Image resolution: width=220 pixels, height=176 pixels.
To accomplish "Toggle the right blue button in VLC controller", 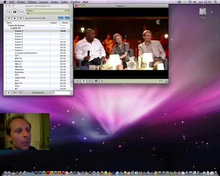I will click(67, 18).
